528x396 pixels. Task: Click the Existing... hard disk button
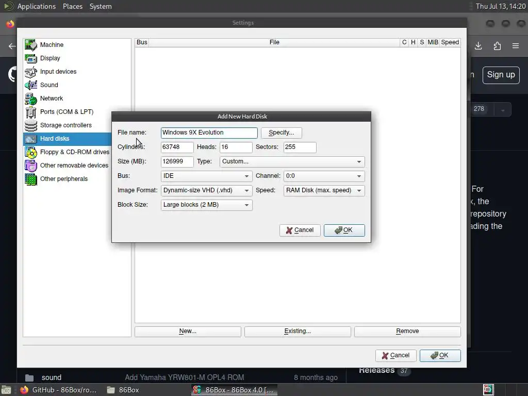tap(298, 332)
